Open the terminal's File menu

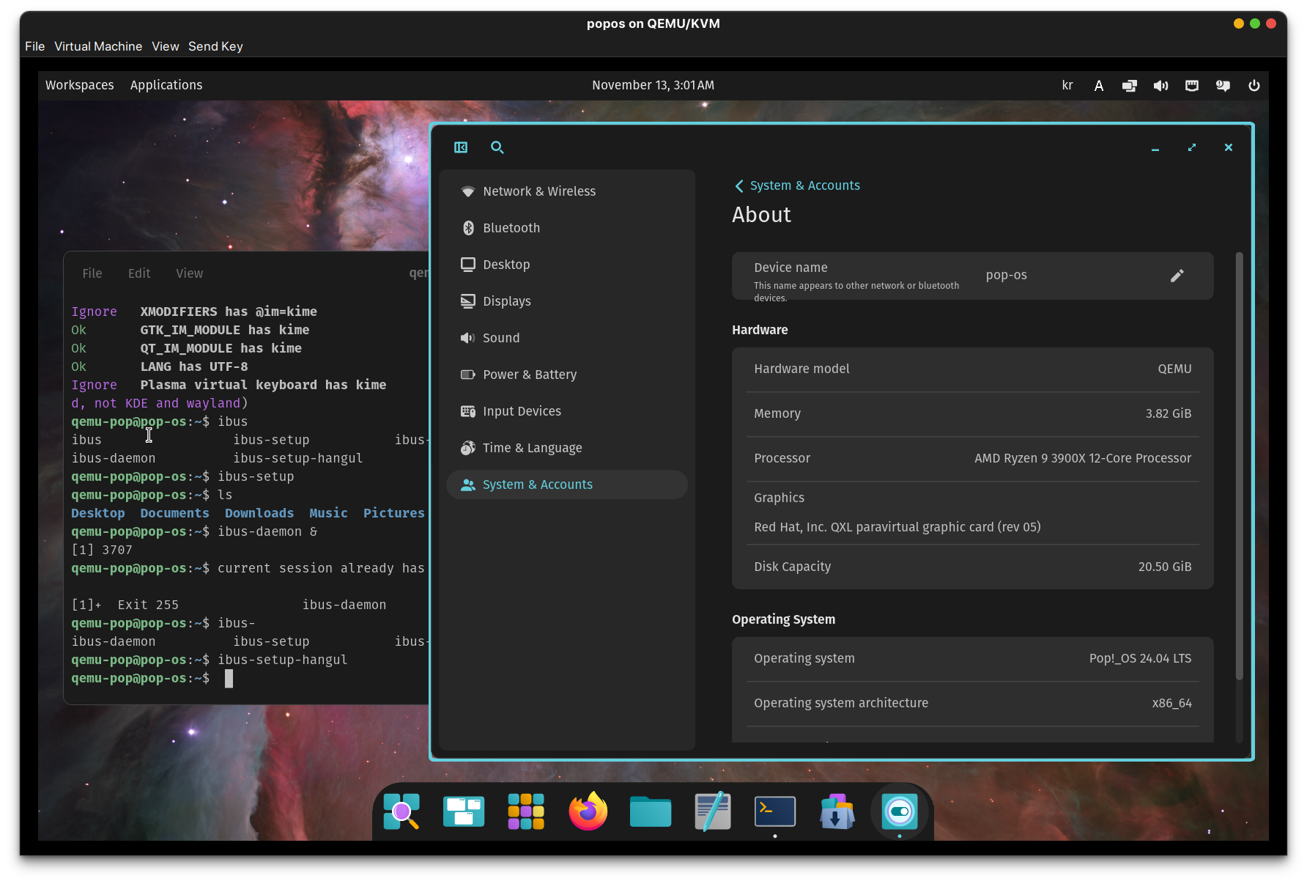point(92,273)
